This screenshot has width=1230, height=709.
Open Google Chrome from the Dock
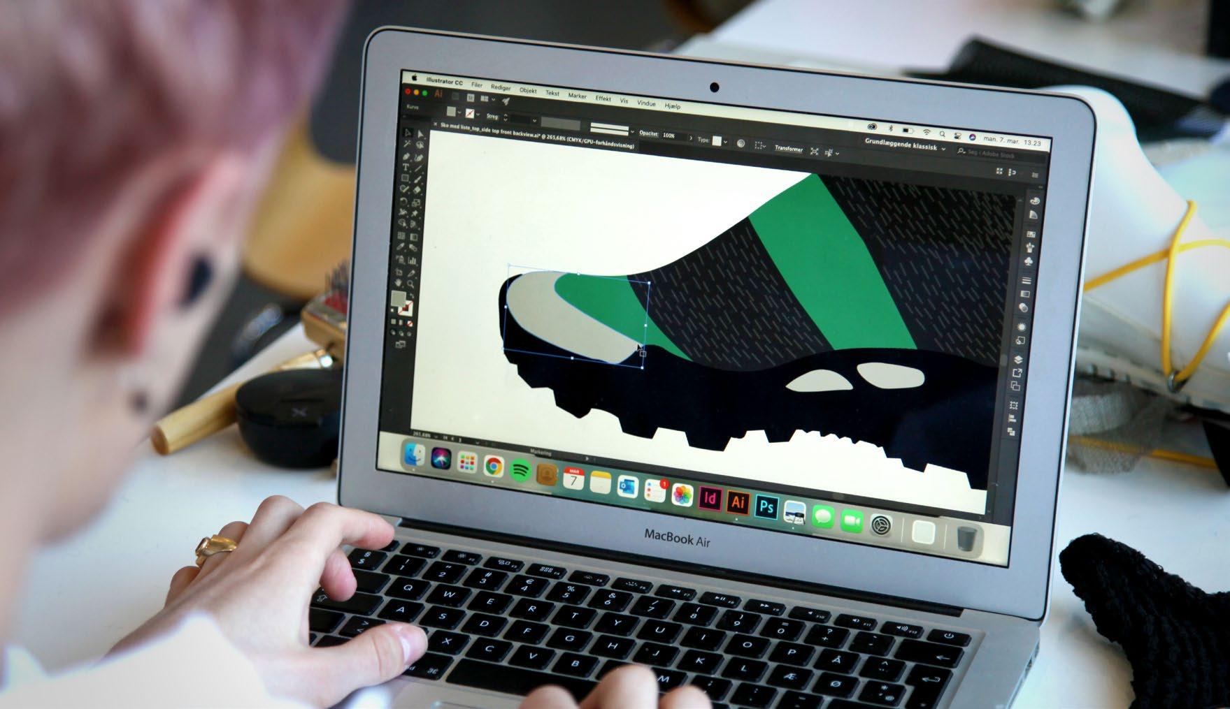[x=494, y=467]
